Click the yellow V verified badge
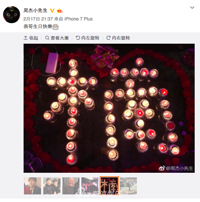The width and height of the screenshot is (200, 202). pos(52,11)
